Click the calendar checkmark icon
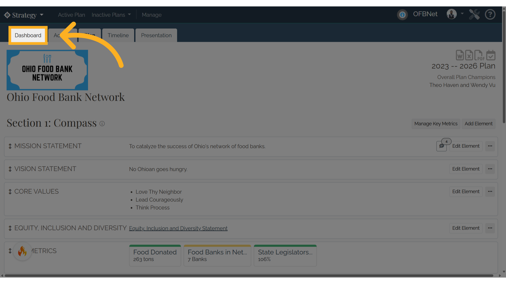Image resolution: width=506 pixels, height=284 pixels. click(x=491, y=55)
